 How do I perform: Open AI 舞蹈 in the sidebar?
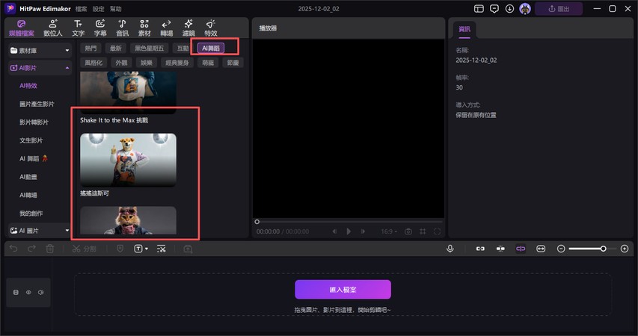point(34,158)
